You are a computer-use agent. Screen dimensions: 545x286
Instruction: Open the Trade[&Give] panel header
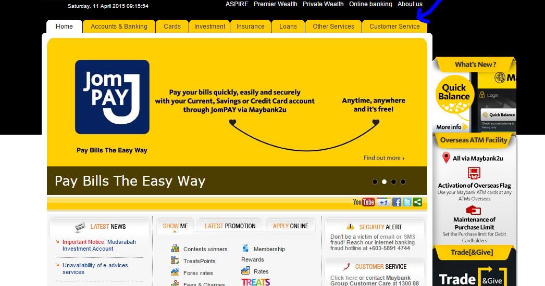click(472, 252)
